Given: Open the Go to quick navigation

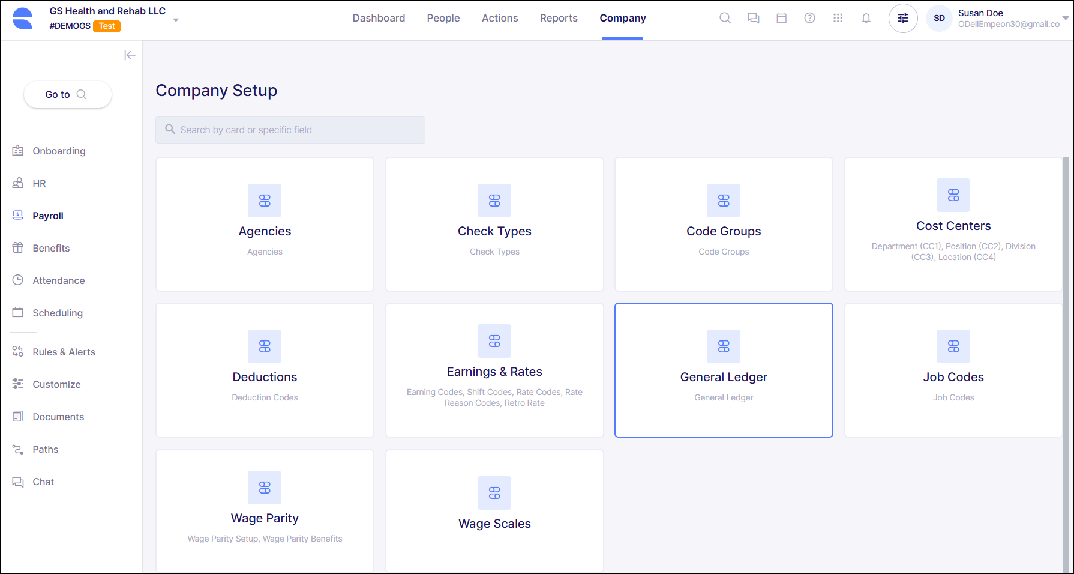Looking at the screenshot, I should tap(67, 94).
